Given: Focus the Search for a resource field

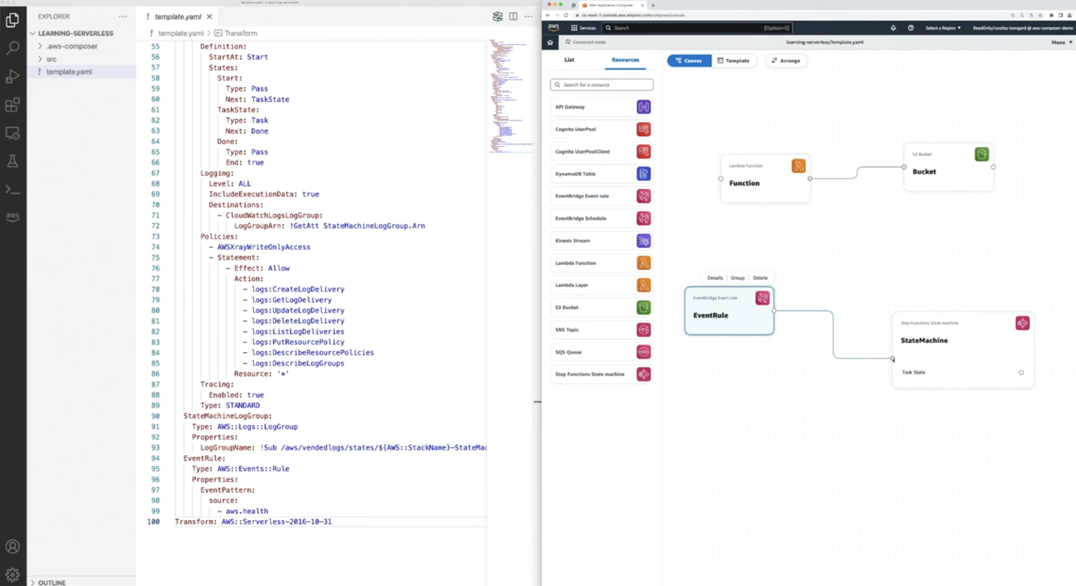Looking at the screenshot, I should point(602,85).
